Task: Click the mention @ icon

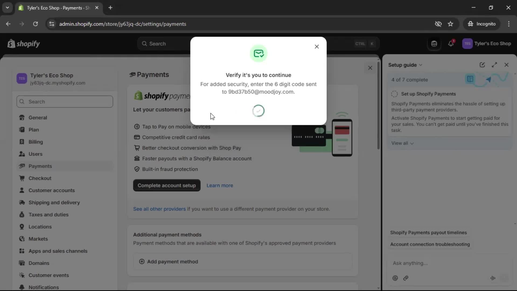Action: (x=395, y=278)
